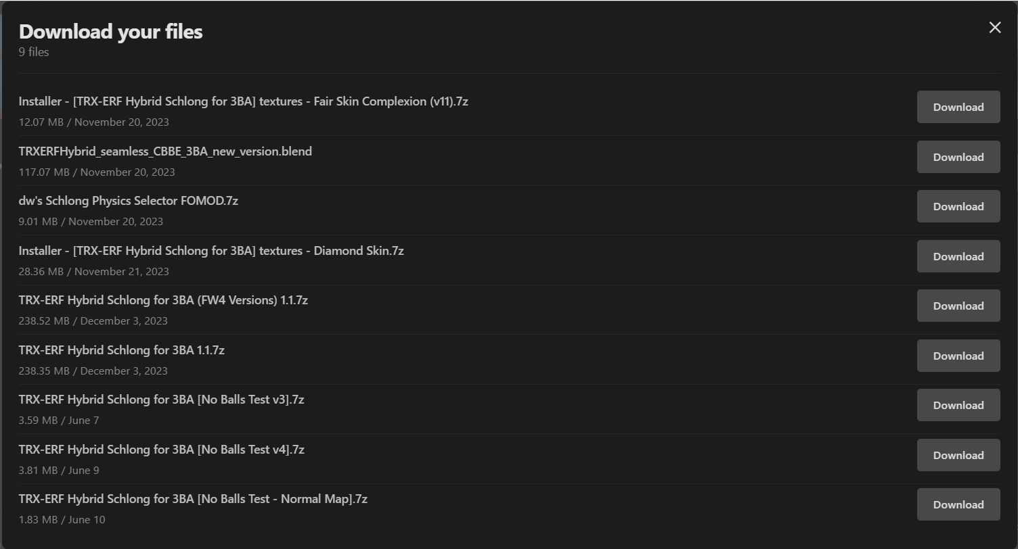Download the No Balls Test v3 file
The height and width of the screenshot is (549, 1018).
pos(958,405)
